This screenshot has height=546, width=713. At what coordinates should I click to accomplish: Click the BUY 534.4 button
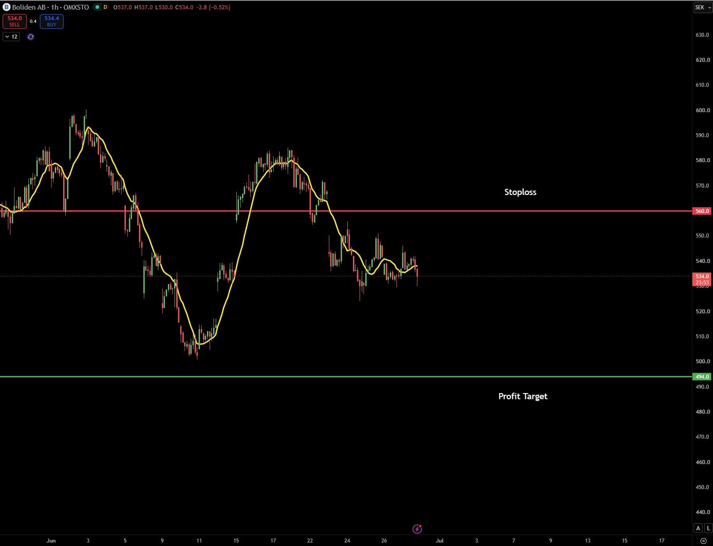52,21
